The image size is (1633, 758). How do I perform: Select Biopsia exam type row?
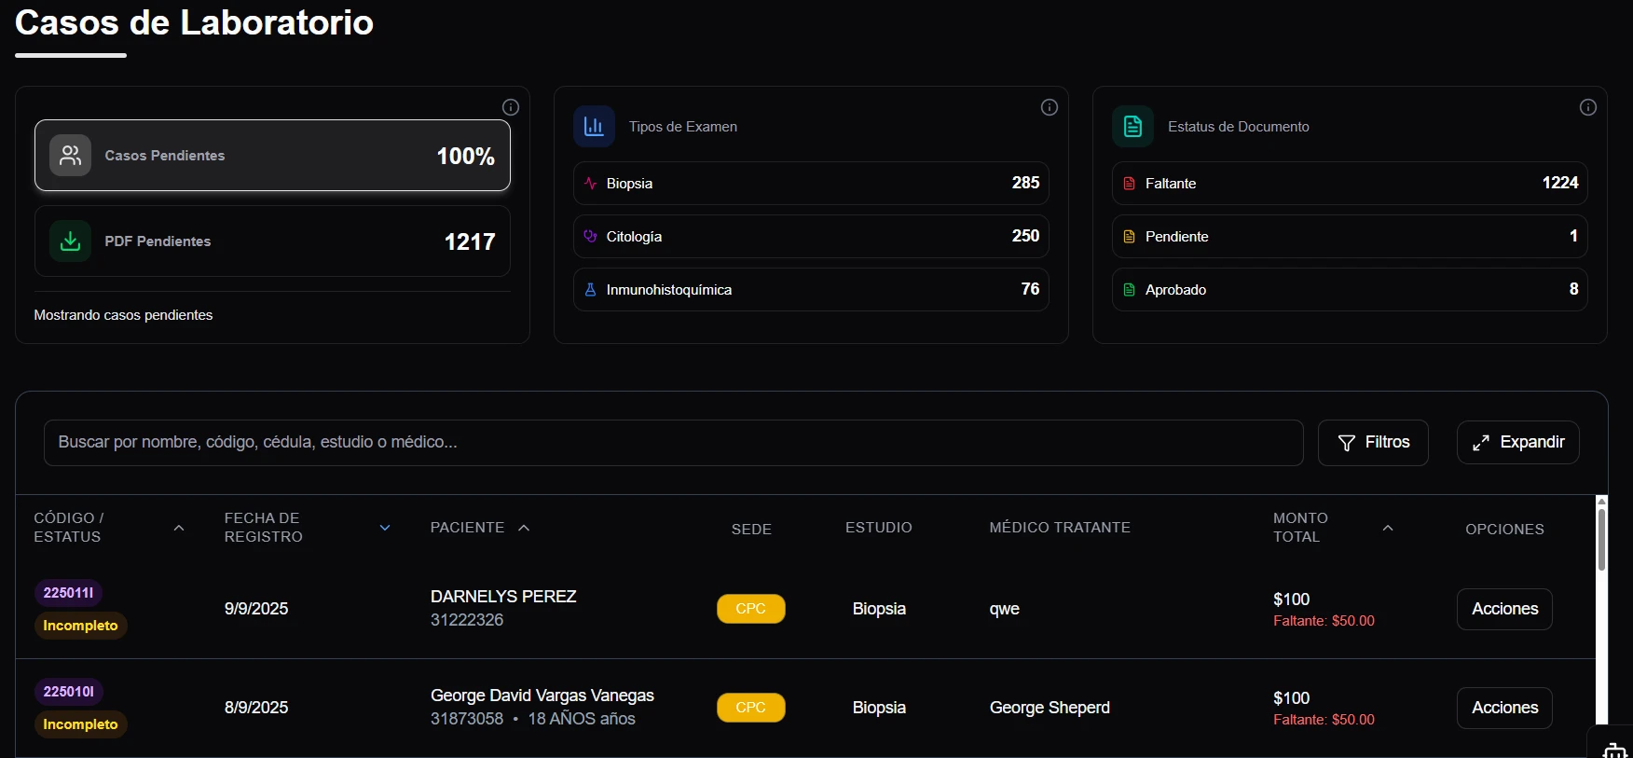pyautogui.click(x=810, y=184)
